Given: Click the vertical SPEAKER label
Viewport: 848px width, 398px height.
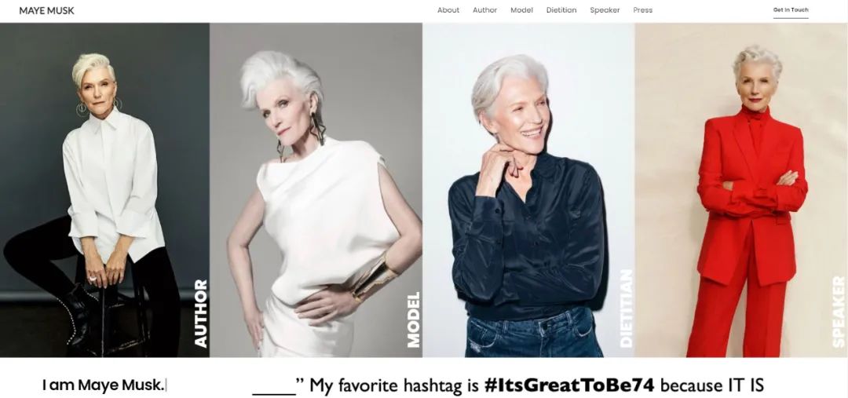Looking at the screenshot, I should tap(839, 312).
